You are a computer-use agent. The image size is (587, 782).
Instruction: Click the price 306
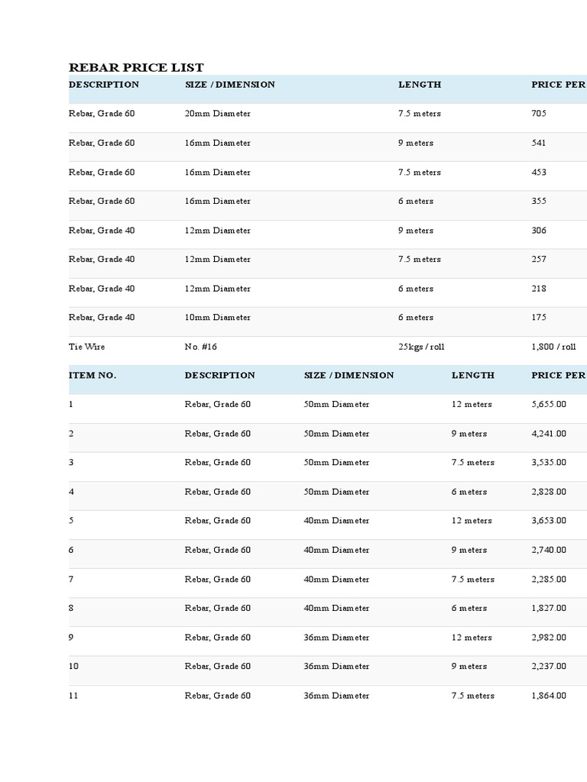[539, 231]
